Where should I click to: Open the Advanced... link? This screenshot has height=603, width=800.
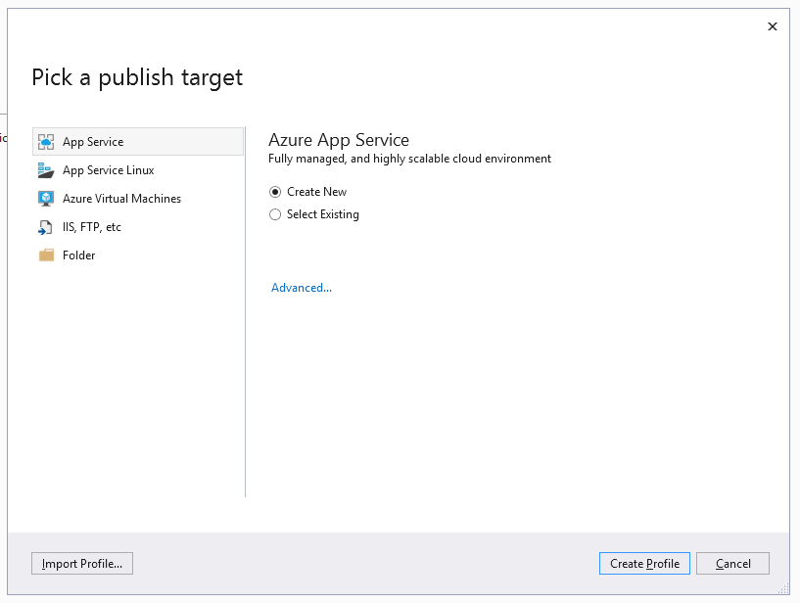point(302,288)
